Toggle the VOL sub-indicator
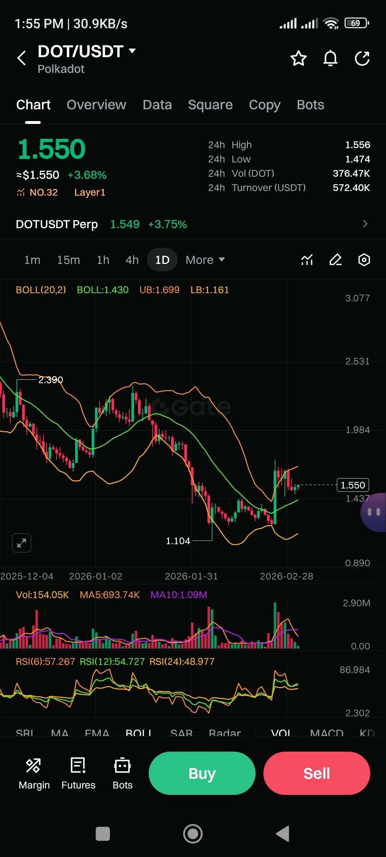386x857 pixels. coord(281,732)
